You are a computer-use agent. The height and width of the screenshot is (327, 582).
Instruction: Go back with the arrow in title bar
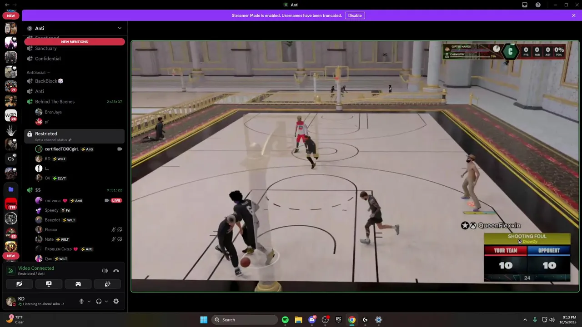[x=7, y=5]
